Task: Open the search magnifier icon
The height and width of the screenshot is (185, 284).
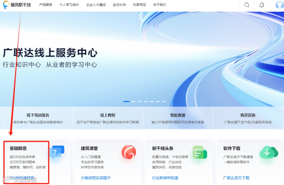Action: pos(247,5)
